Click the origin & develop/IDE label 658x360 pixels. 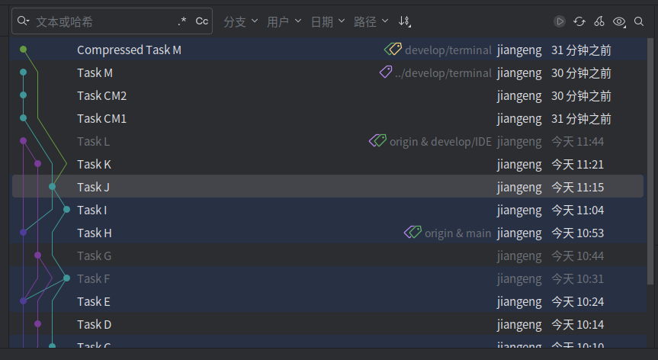441,142
